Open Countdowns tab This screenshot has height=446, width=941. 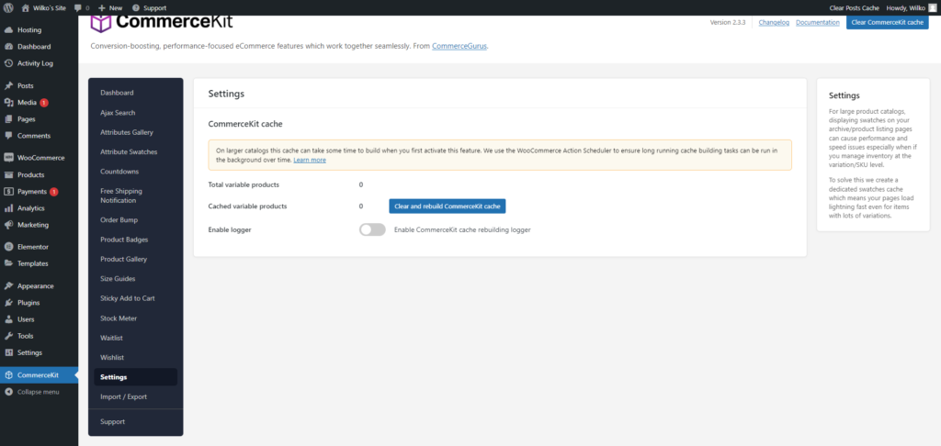[119, 172]
